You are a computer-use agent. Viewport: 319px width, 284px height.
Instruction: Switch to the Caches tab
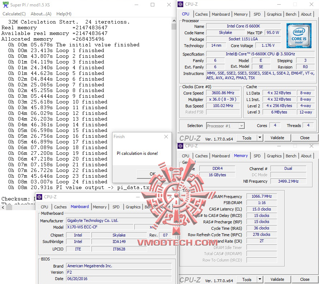pos(201,14)
